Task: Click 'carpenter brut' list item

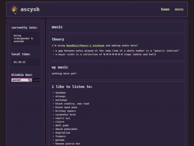Action: (x=66, y=115)
